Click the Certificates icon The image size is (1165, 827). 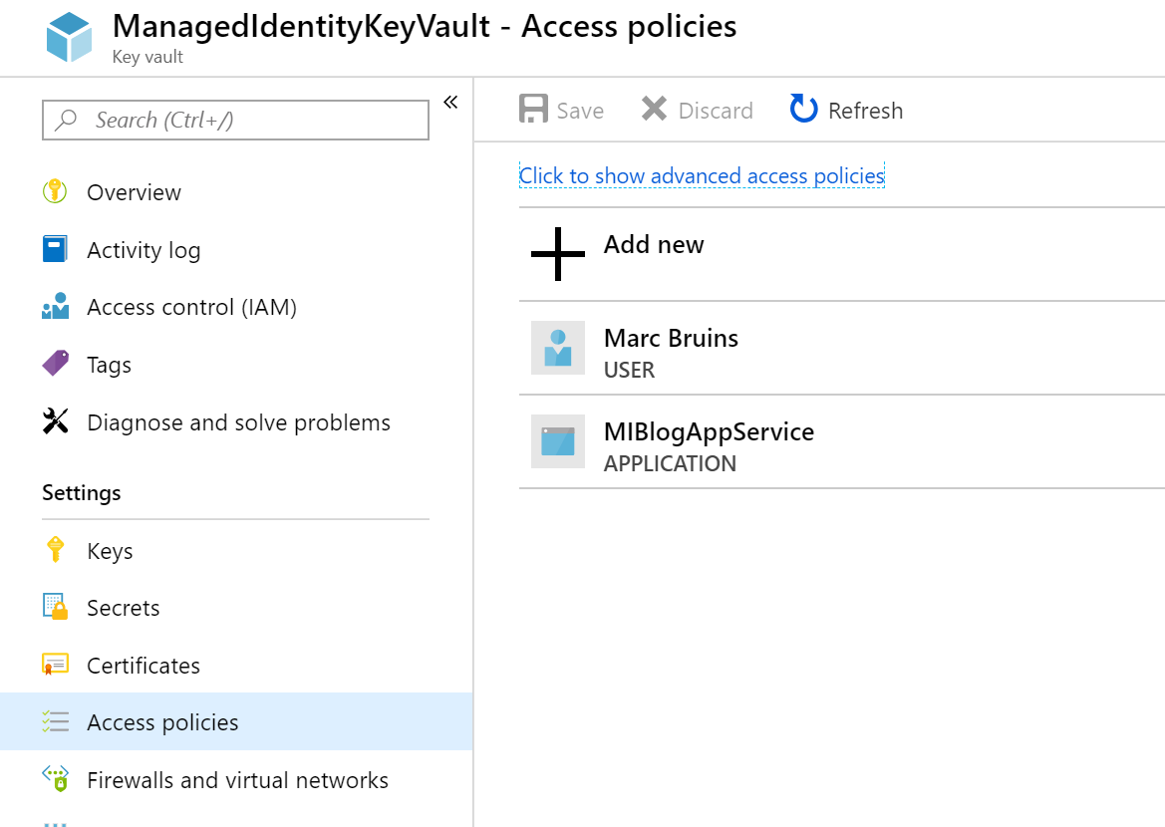[55, 665]
